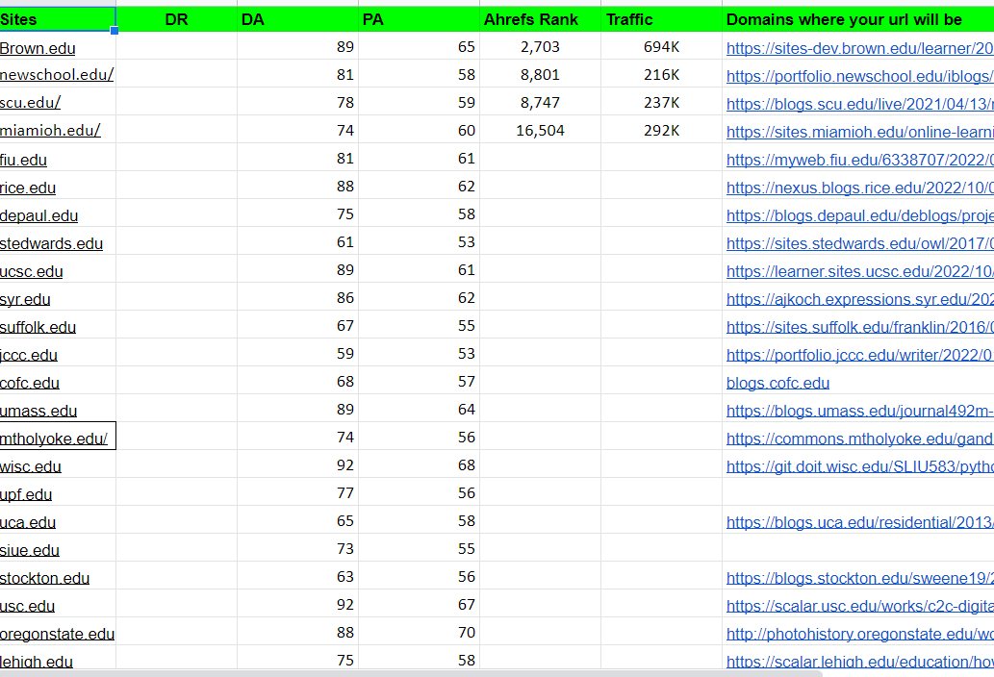Select the mtholyoke.edu/ cell
Image resolution: width=994 pixels, height=677 pixels.
[x=58, y=436]
